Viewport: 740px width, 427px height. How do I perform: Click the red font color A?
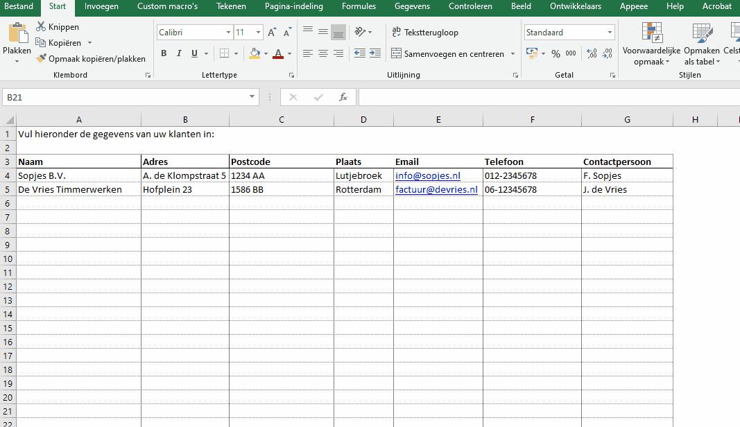[278, 54]
